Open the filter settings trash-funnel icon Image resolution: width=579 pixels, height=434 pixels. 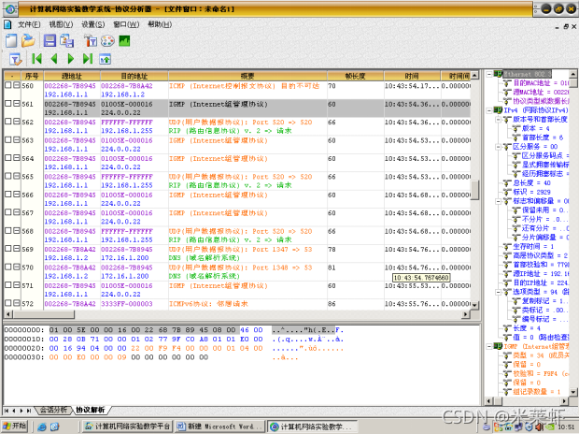91,41
